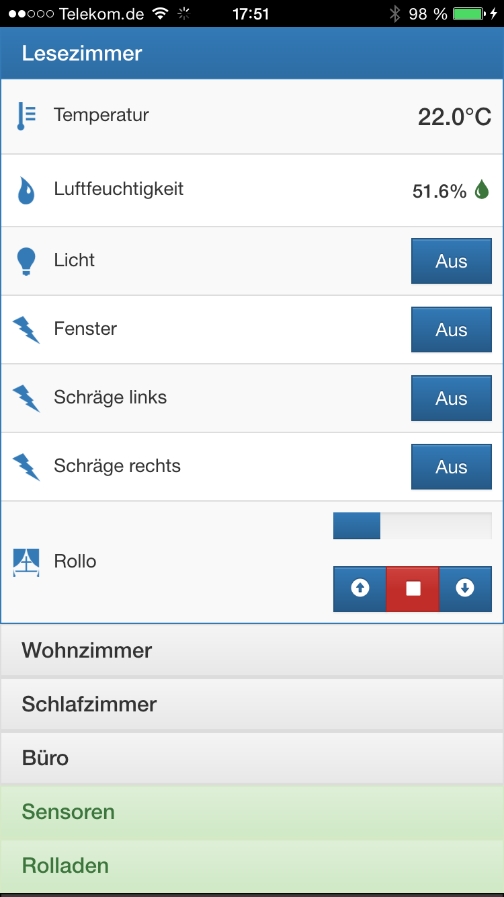Tap the Rollo blind icon

(x=26, y=562)
